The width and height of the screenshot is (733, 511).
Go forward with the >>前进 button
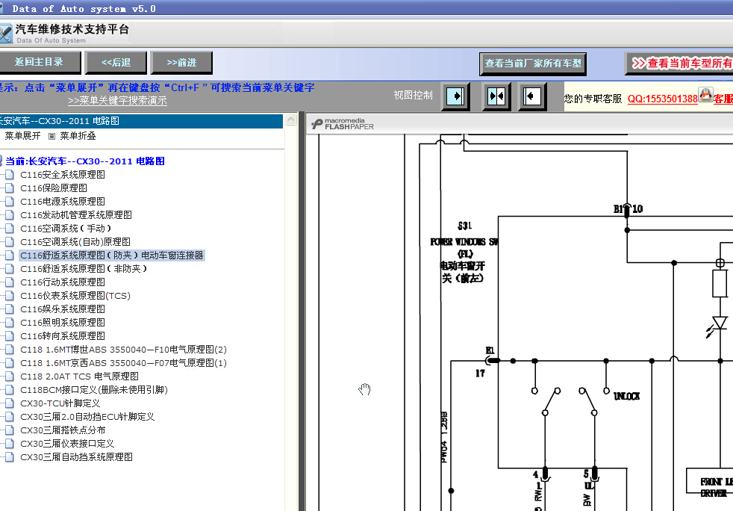(181, 63)
